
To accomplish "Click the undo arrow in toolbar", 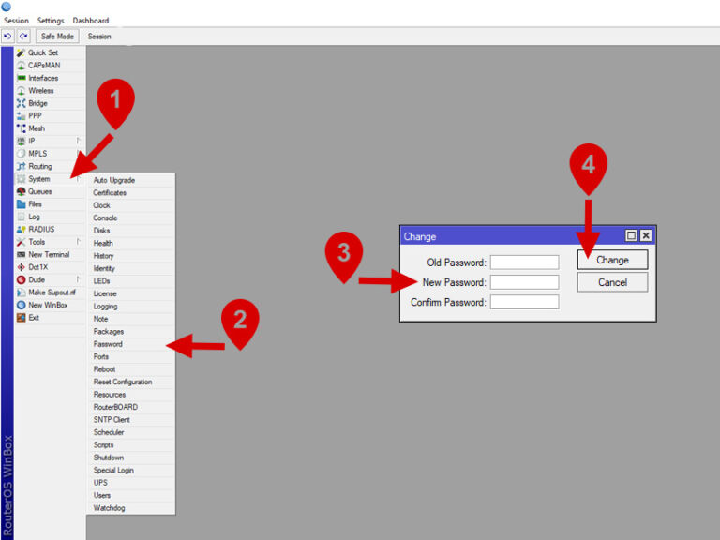I will coord(7,37).
